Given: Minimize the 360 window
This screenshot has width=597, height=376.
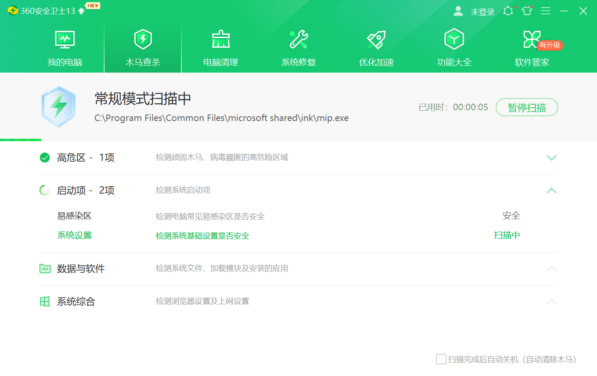Looking at the screenshot, I should [564, 11].
